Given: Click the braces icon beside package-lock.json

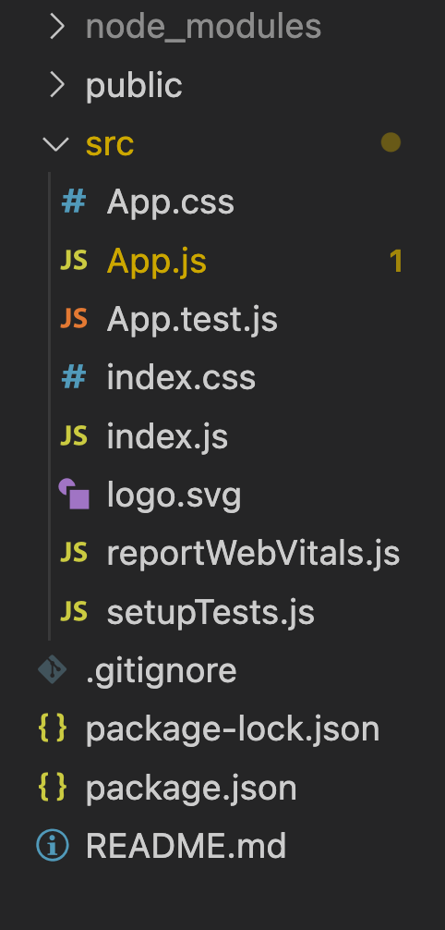Looking at the screenshot, I should [x=53, y=729].
